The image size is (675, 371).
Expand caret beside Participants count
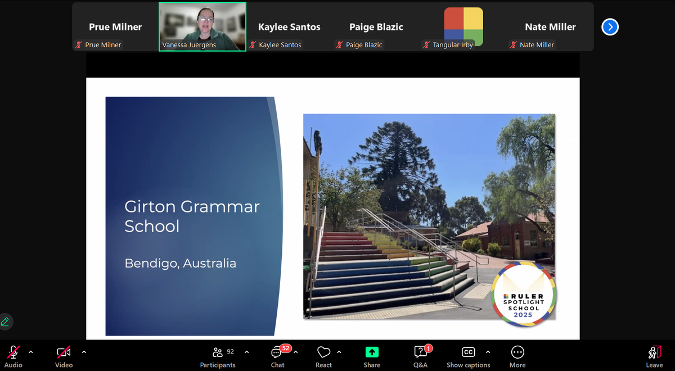(x=246, y=352)
